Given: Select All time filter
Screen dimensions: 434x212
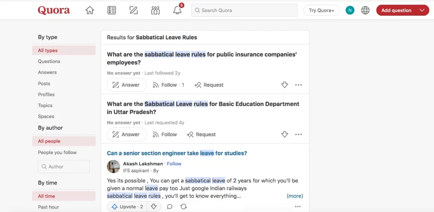Looking at the screenshot, I should click(x=64, y=196).
